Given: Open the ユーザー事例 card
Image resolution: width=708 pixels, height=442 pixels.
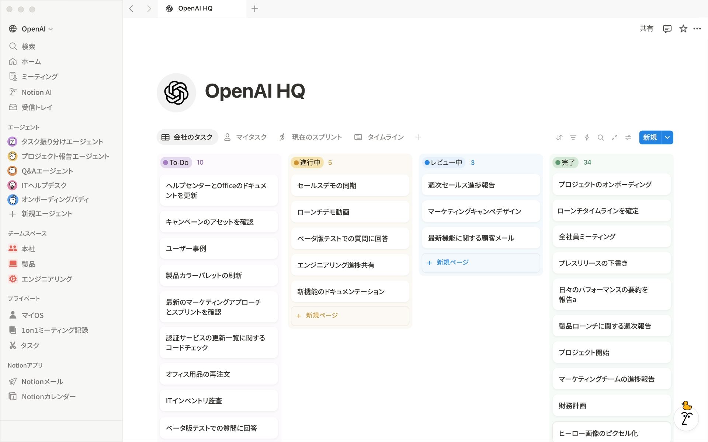Looking at the screenshot, I should point(219,249).
